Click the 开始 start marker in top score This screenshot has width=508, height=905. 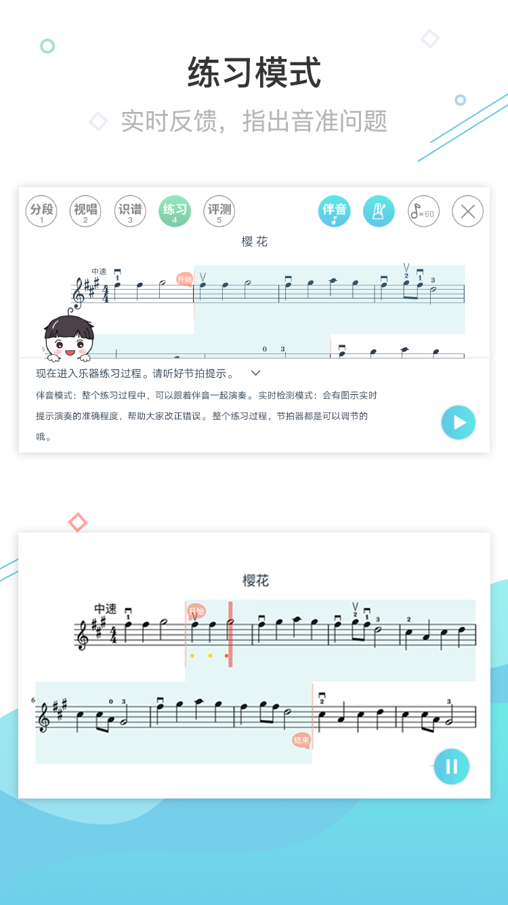(185, 279)
